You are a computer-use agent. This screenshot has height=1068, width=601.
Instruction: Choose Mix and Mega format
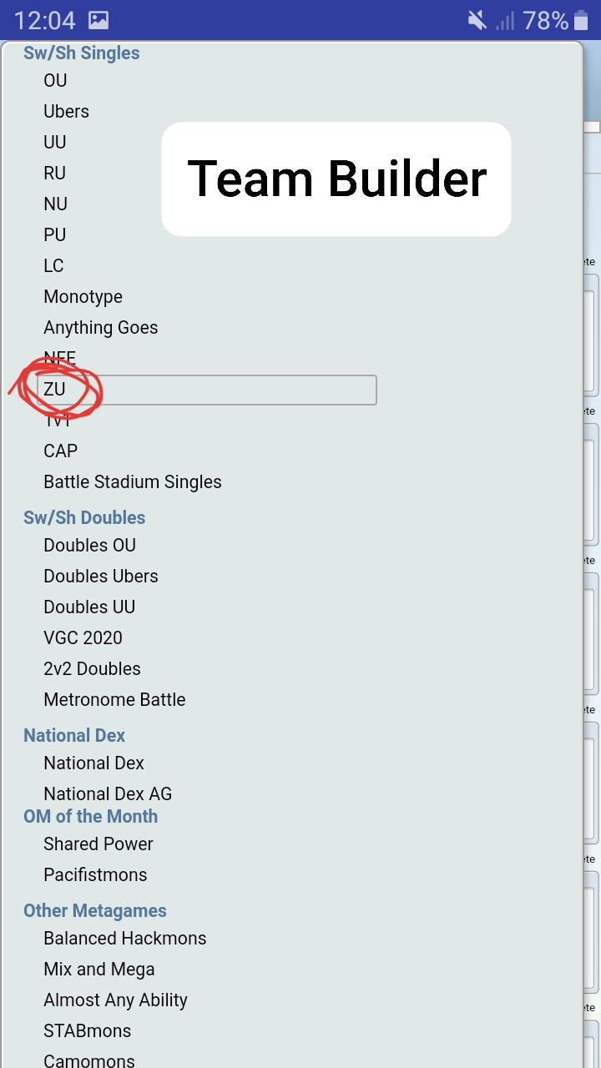98,970
